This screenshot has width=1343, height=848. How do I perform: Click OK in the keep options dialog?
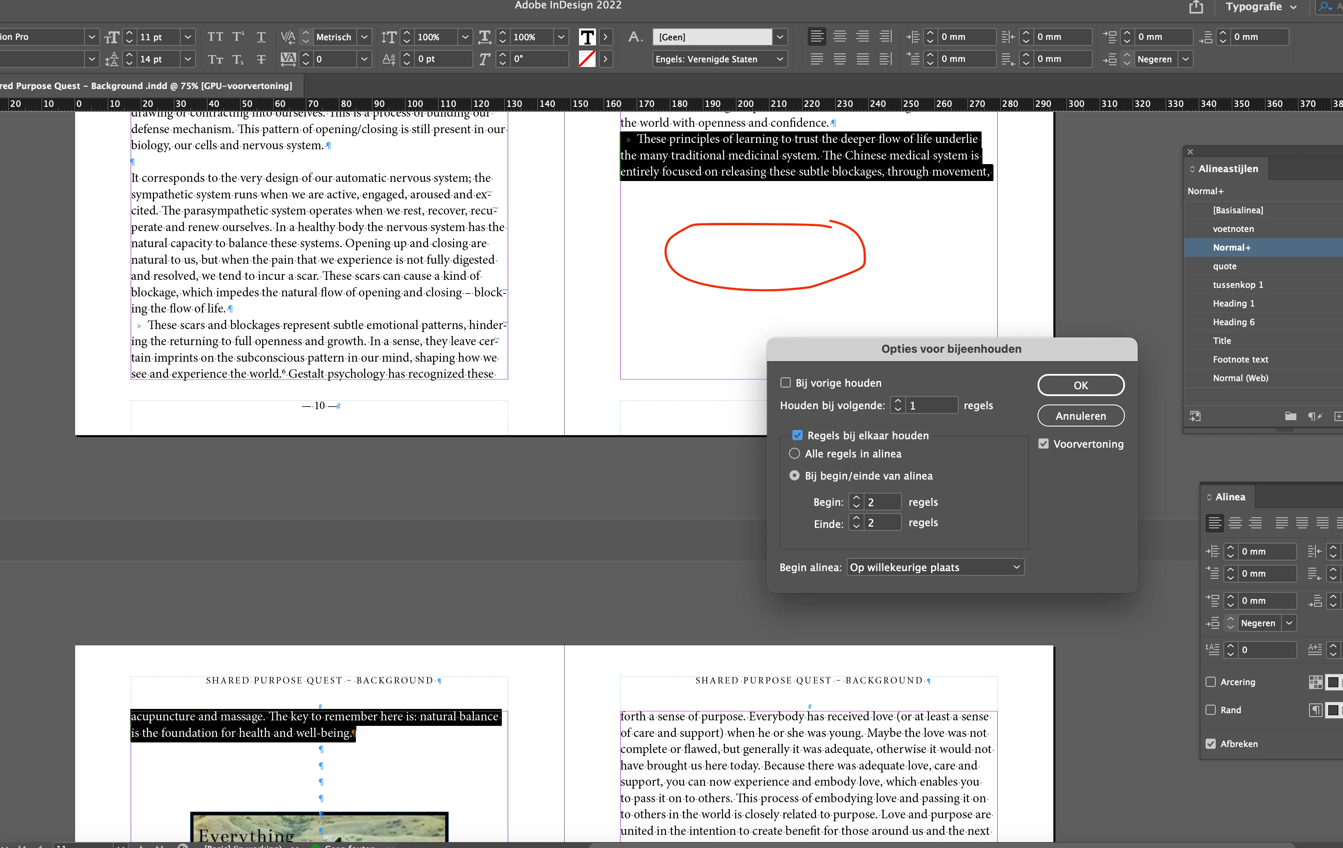(1080, 385)
